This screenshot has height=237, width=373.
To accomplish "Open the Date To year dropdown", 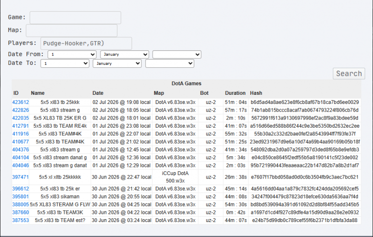I will click(170, 63).
